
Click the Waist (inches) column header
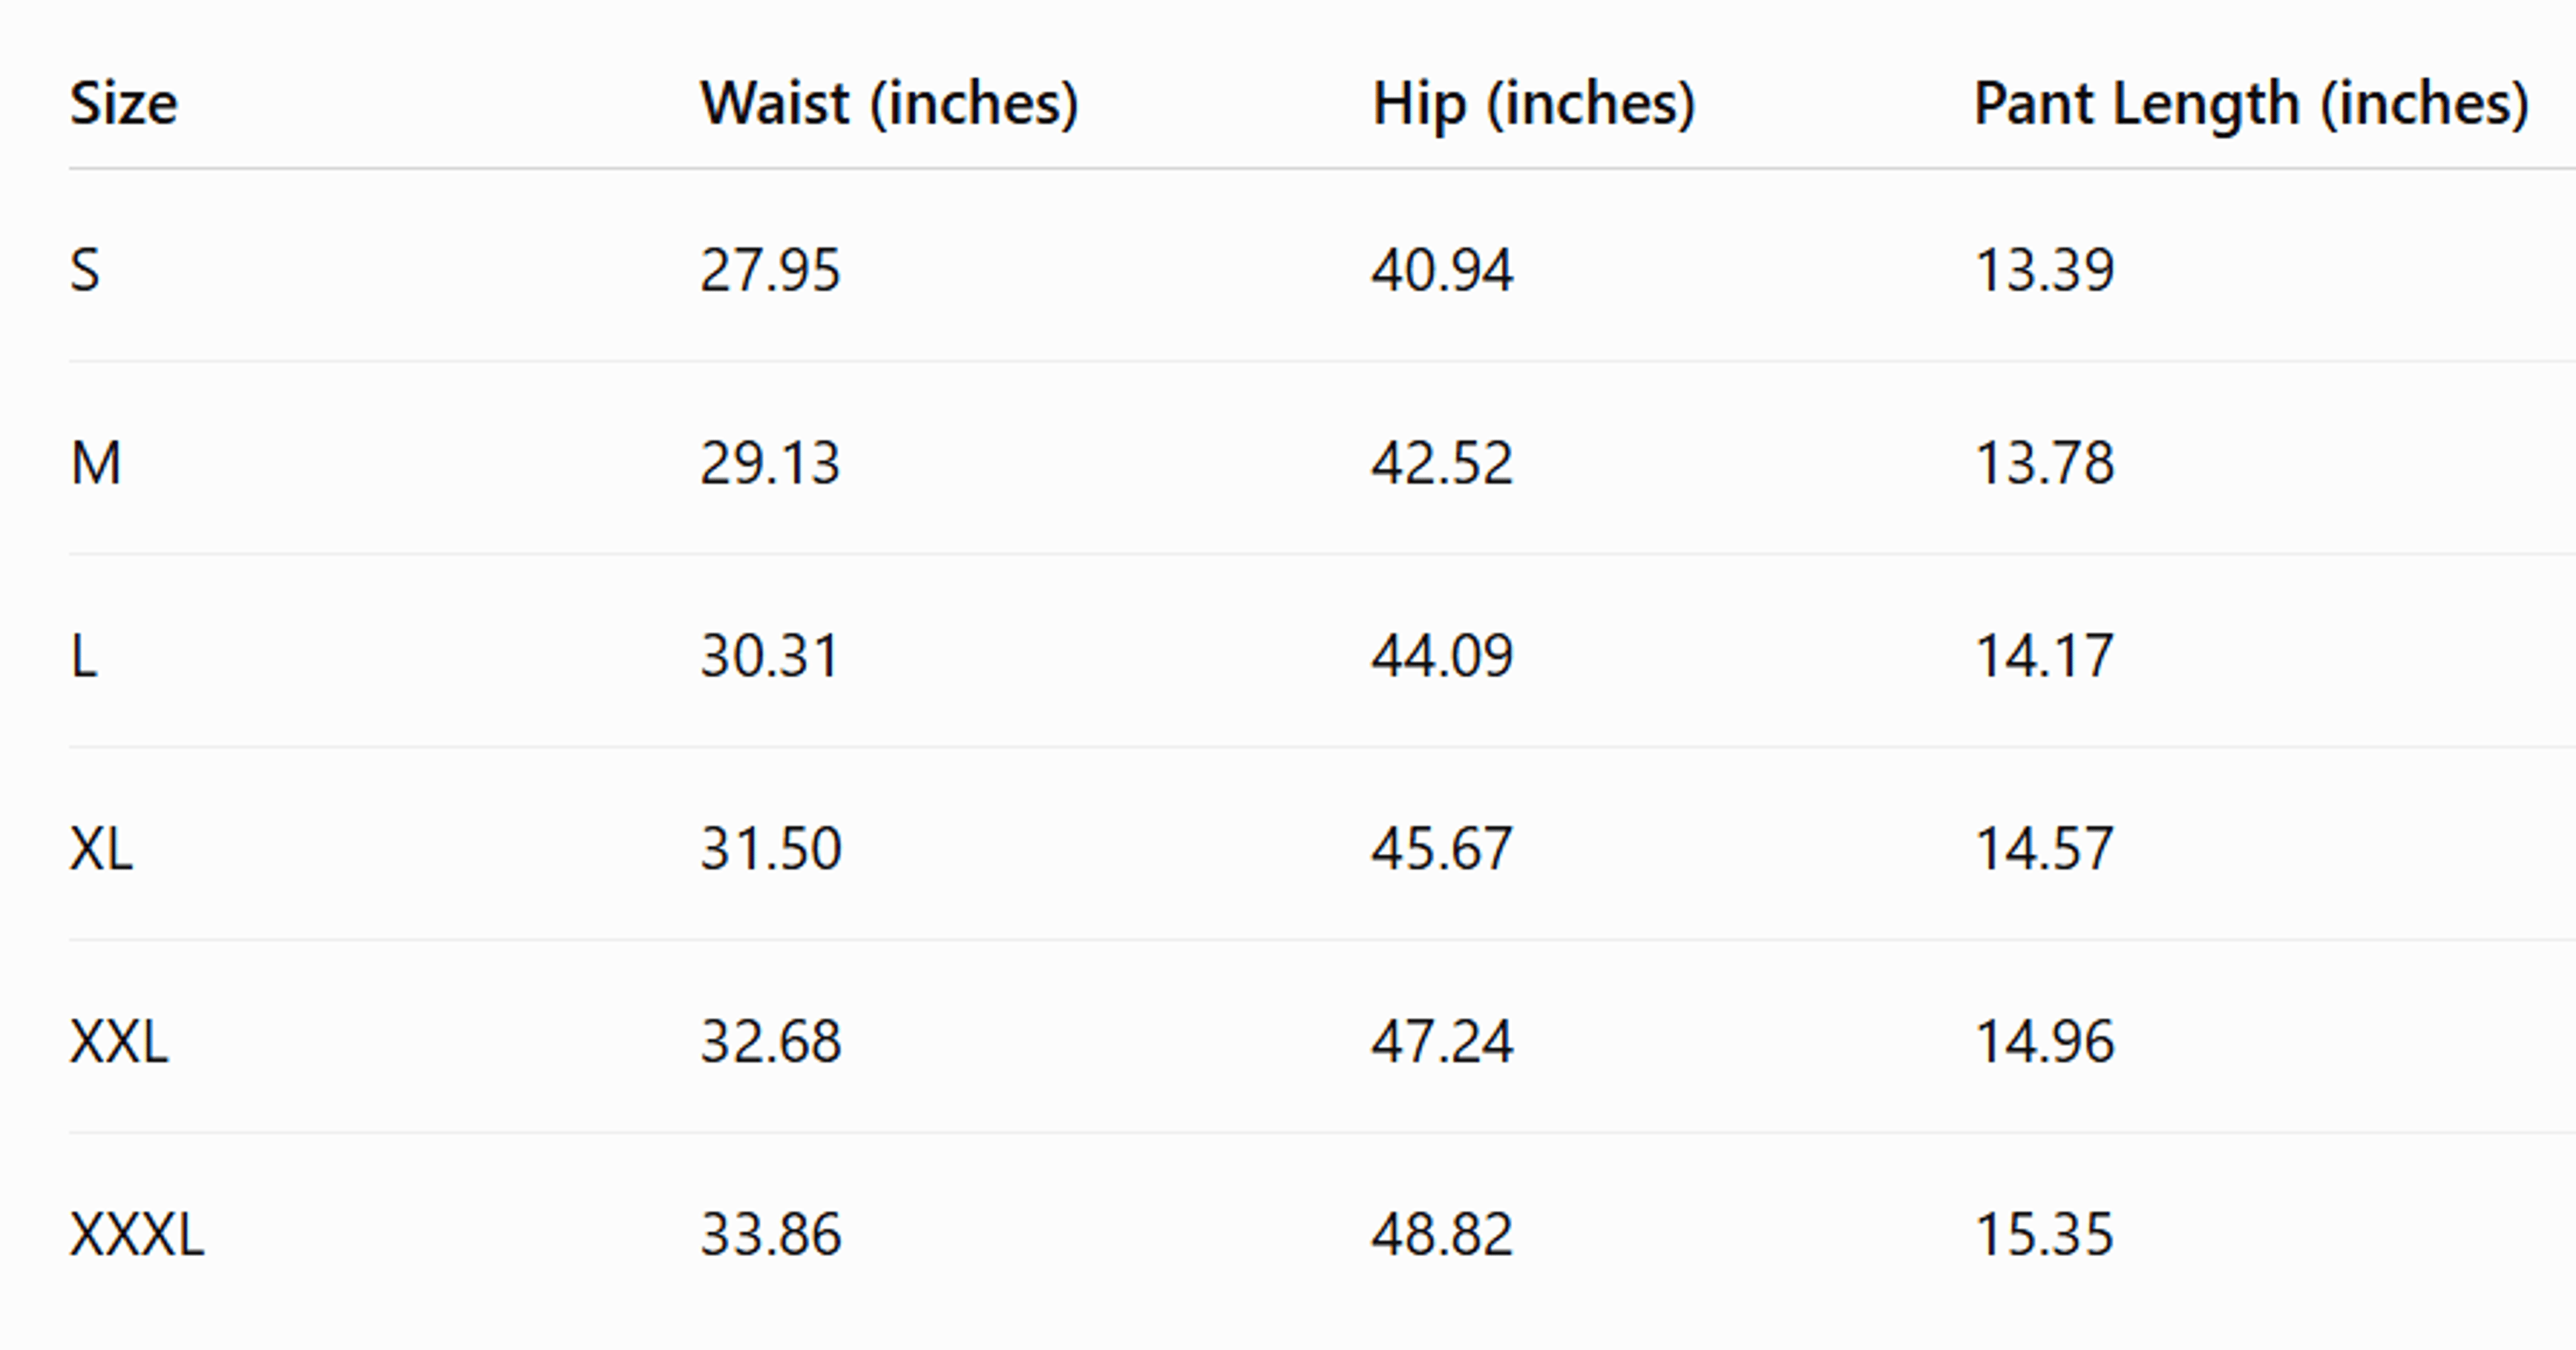(x=889, y=104)
